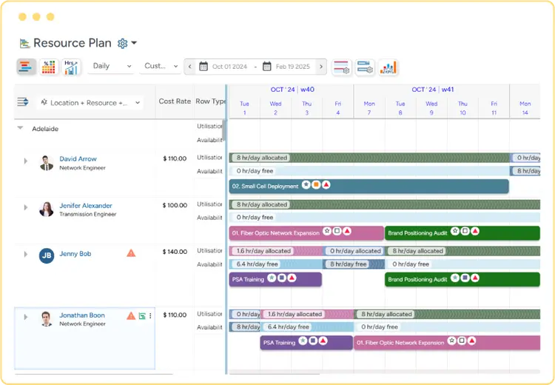Select the Tue 1 date column header

coord(245,108)
